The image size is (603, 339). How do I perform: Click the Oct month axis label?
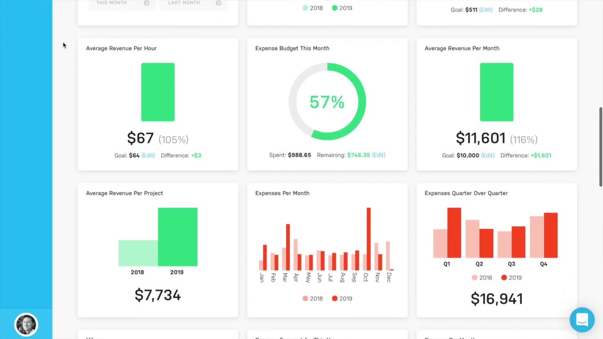366,277
